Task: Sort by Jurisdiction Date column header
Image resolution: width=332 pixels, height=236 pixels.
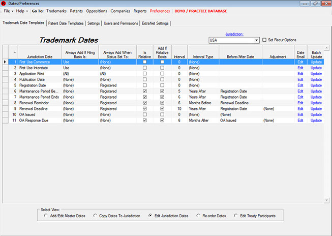Action: pos(39,52)
